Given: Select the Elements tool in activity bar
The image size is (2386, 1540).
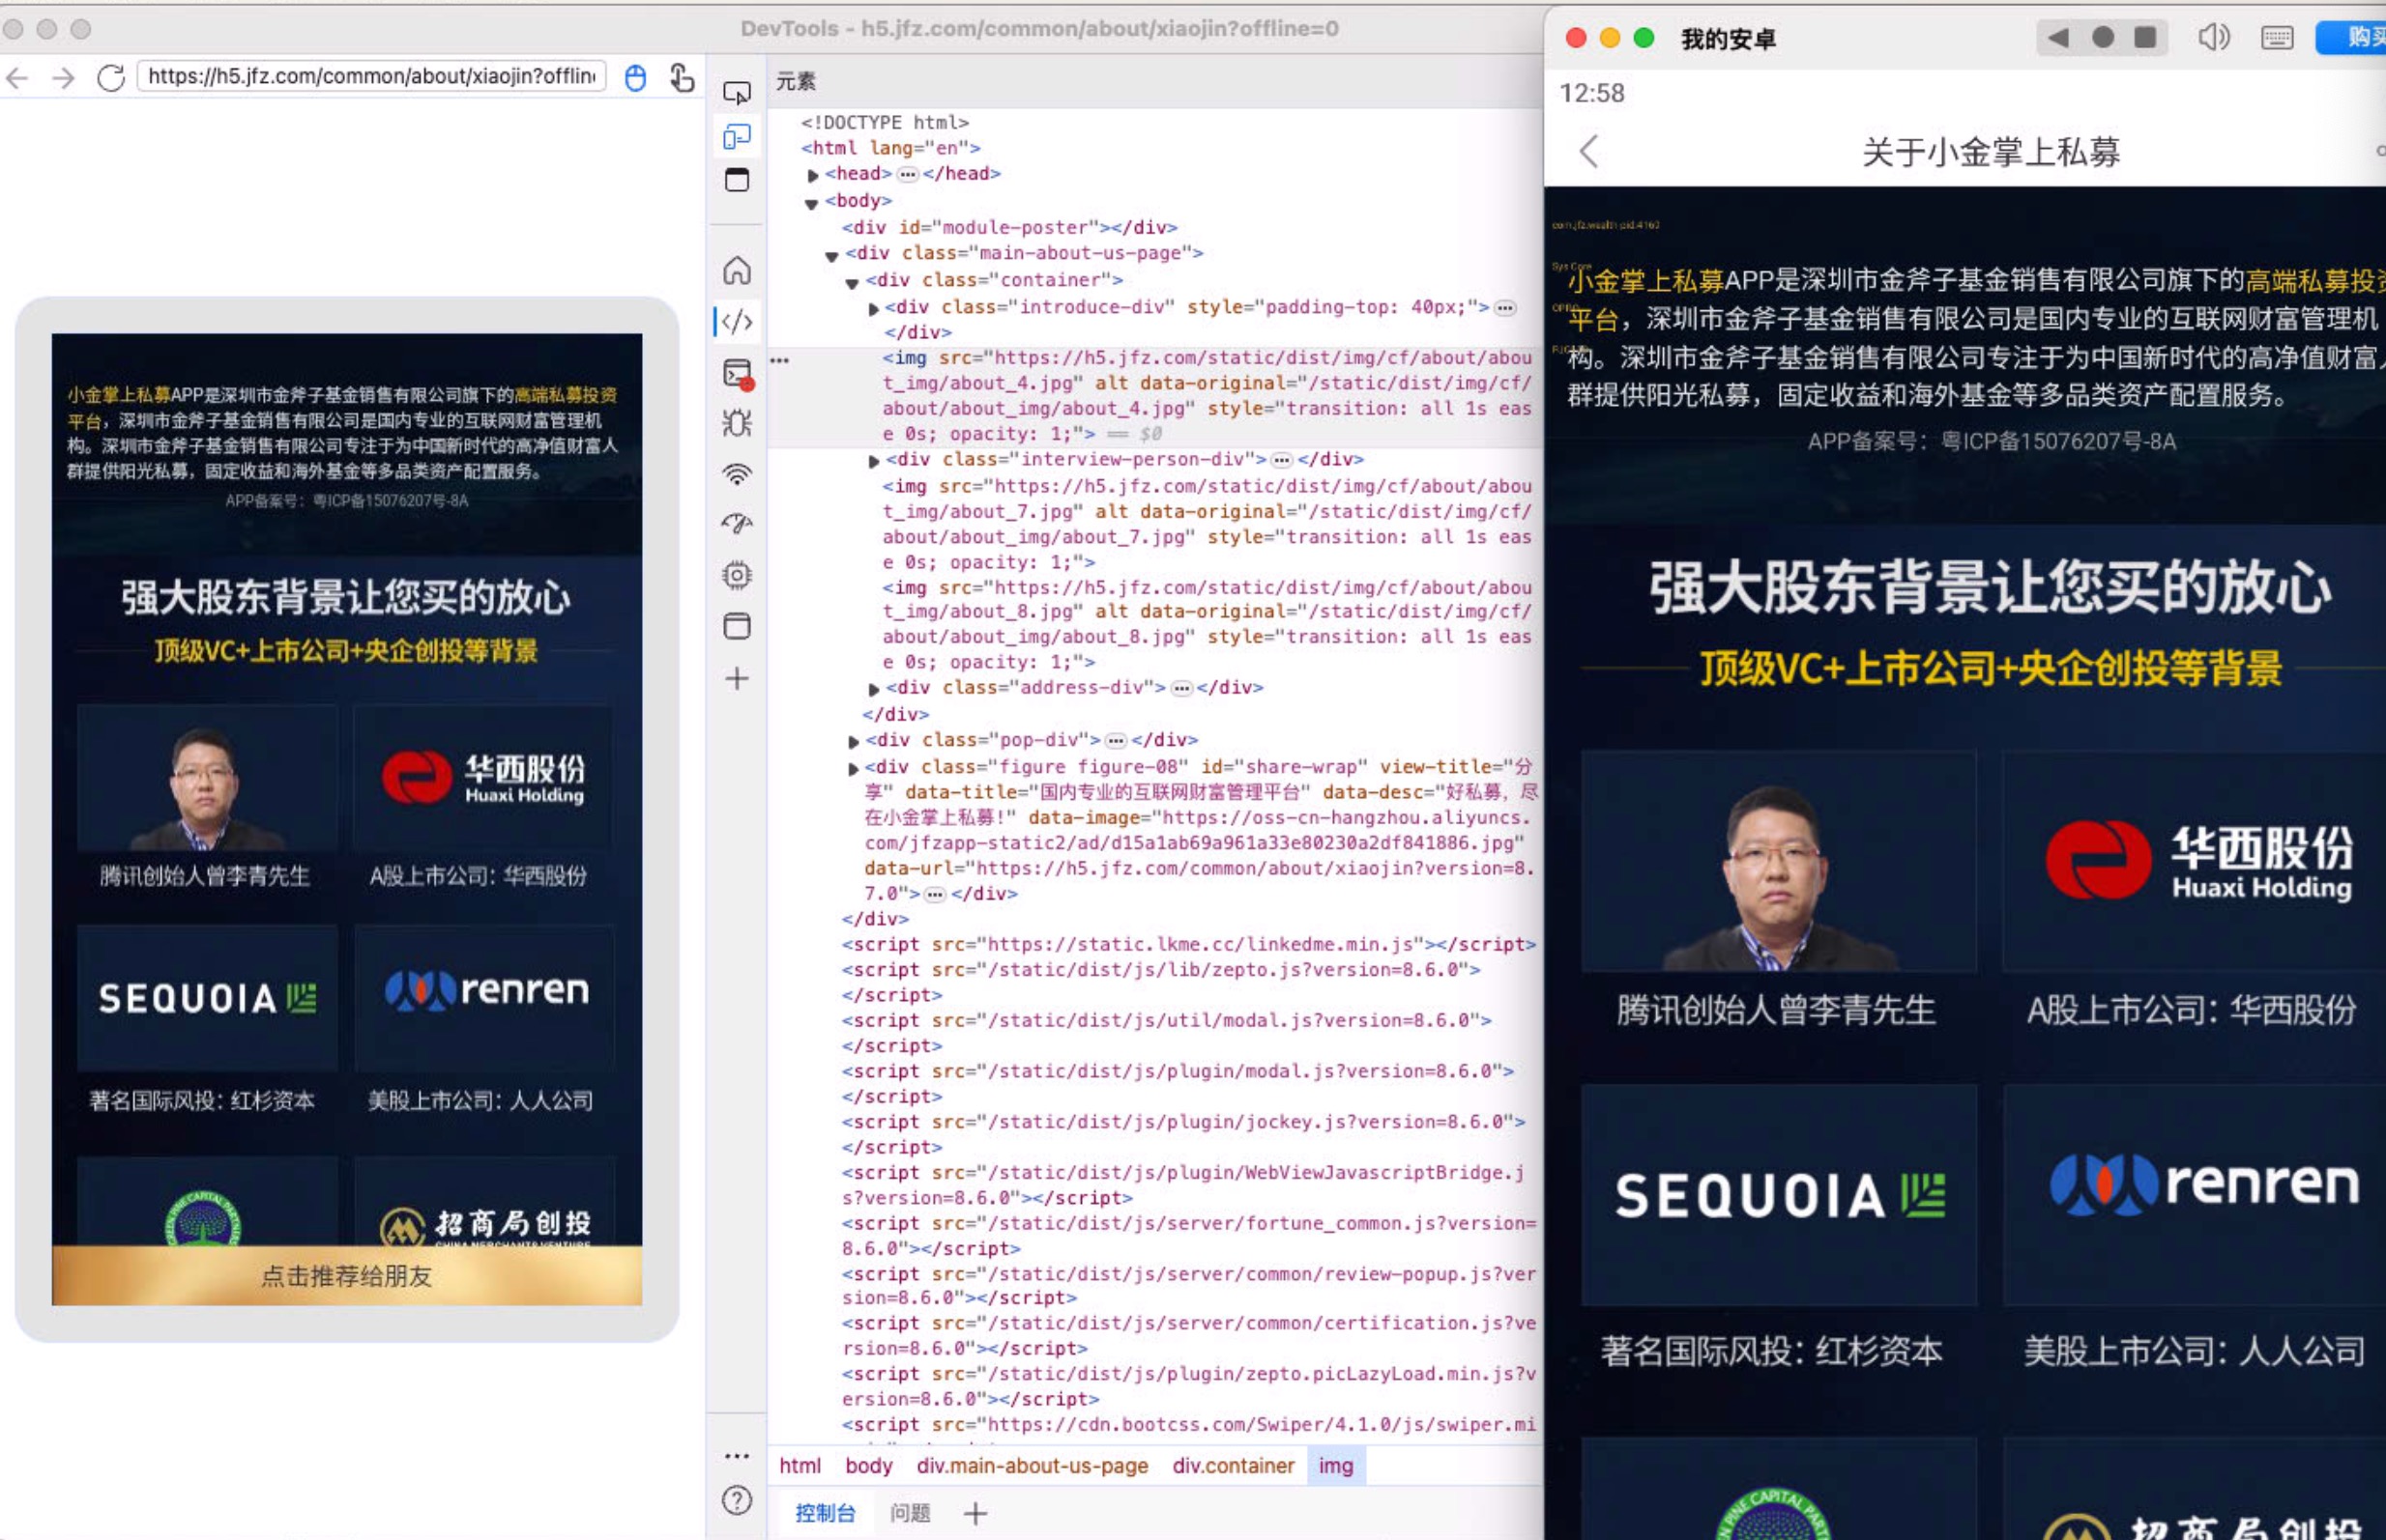Looking at the screenshot, I should point(738,321).
